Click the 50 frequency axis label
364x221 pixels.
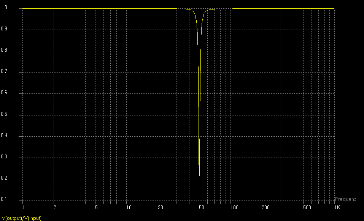[202, 207]
